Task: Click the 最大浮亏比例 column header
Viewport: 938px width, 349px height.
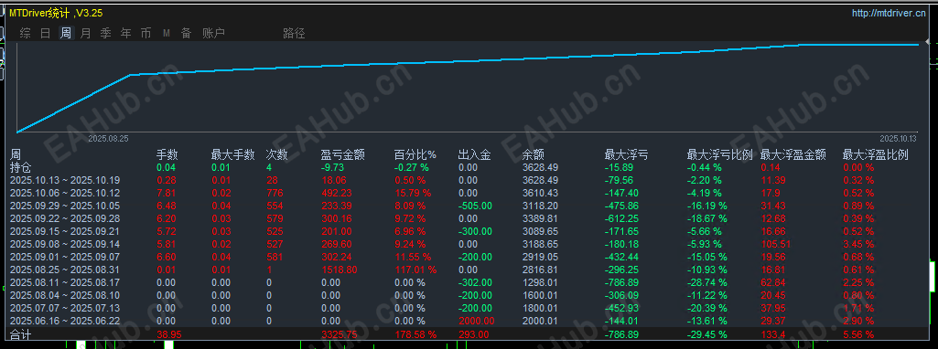Action: (x=719, y=155)
